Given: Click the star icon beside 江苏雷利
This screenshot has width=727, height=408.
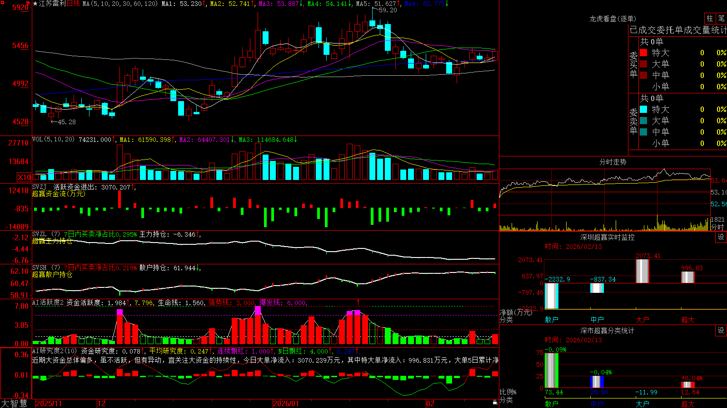Looking at the screenshot, I should [x=35, y=4].
